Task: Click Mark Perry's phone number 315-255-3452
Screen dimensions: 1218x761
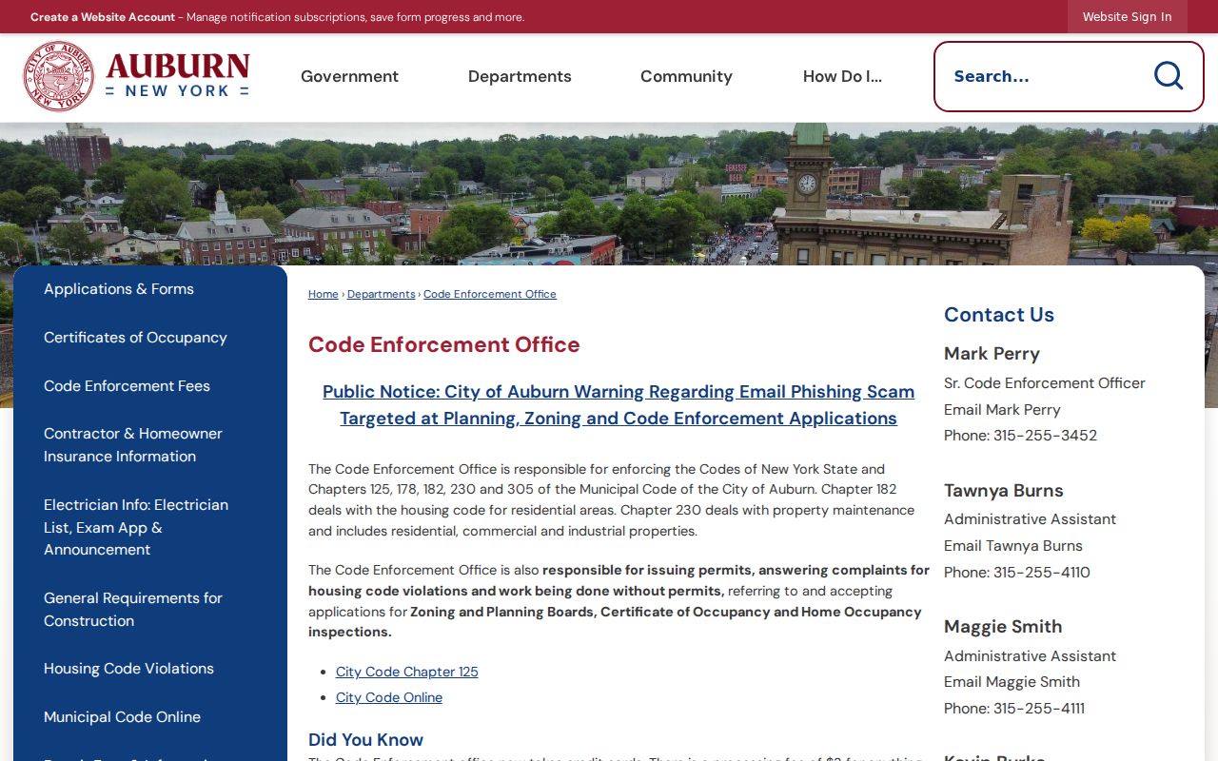Action: point(1045,436)
